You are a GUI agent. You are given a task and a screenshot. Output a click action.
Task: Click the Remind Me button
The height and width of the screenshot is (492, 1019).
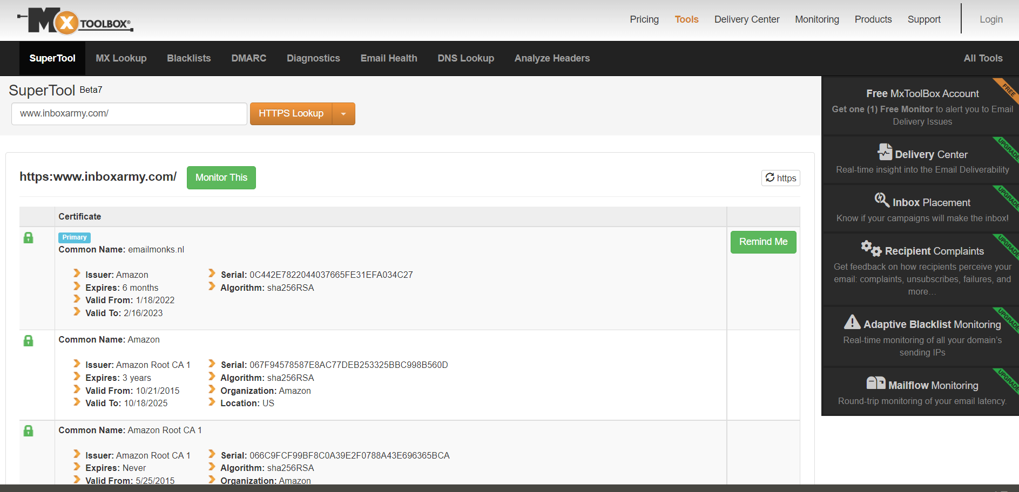(x=763, y=242)
